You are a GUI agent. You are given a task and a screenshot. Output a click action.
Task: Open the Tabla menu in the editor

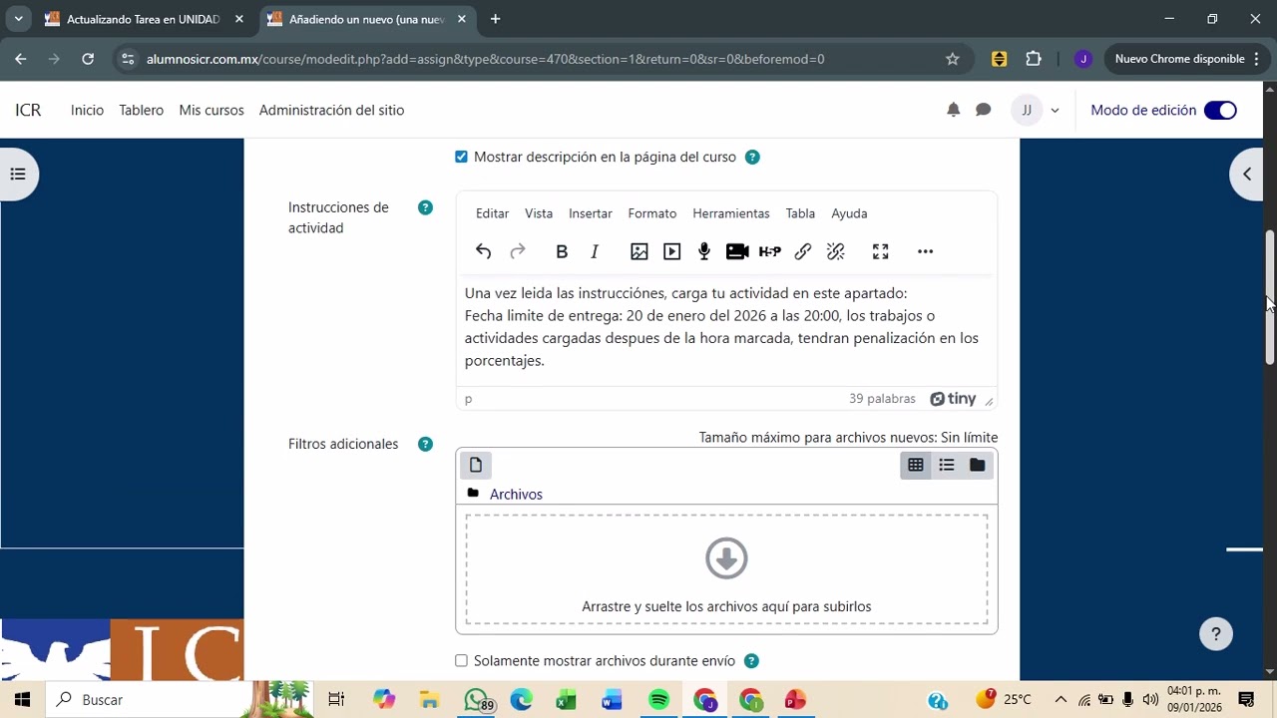pyautogui.click(x=800, y=213)
